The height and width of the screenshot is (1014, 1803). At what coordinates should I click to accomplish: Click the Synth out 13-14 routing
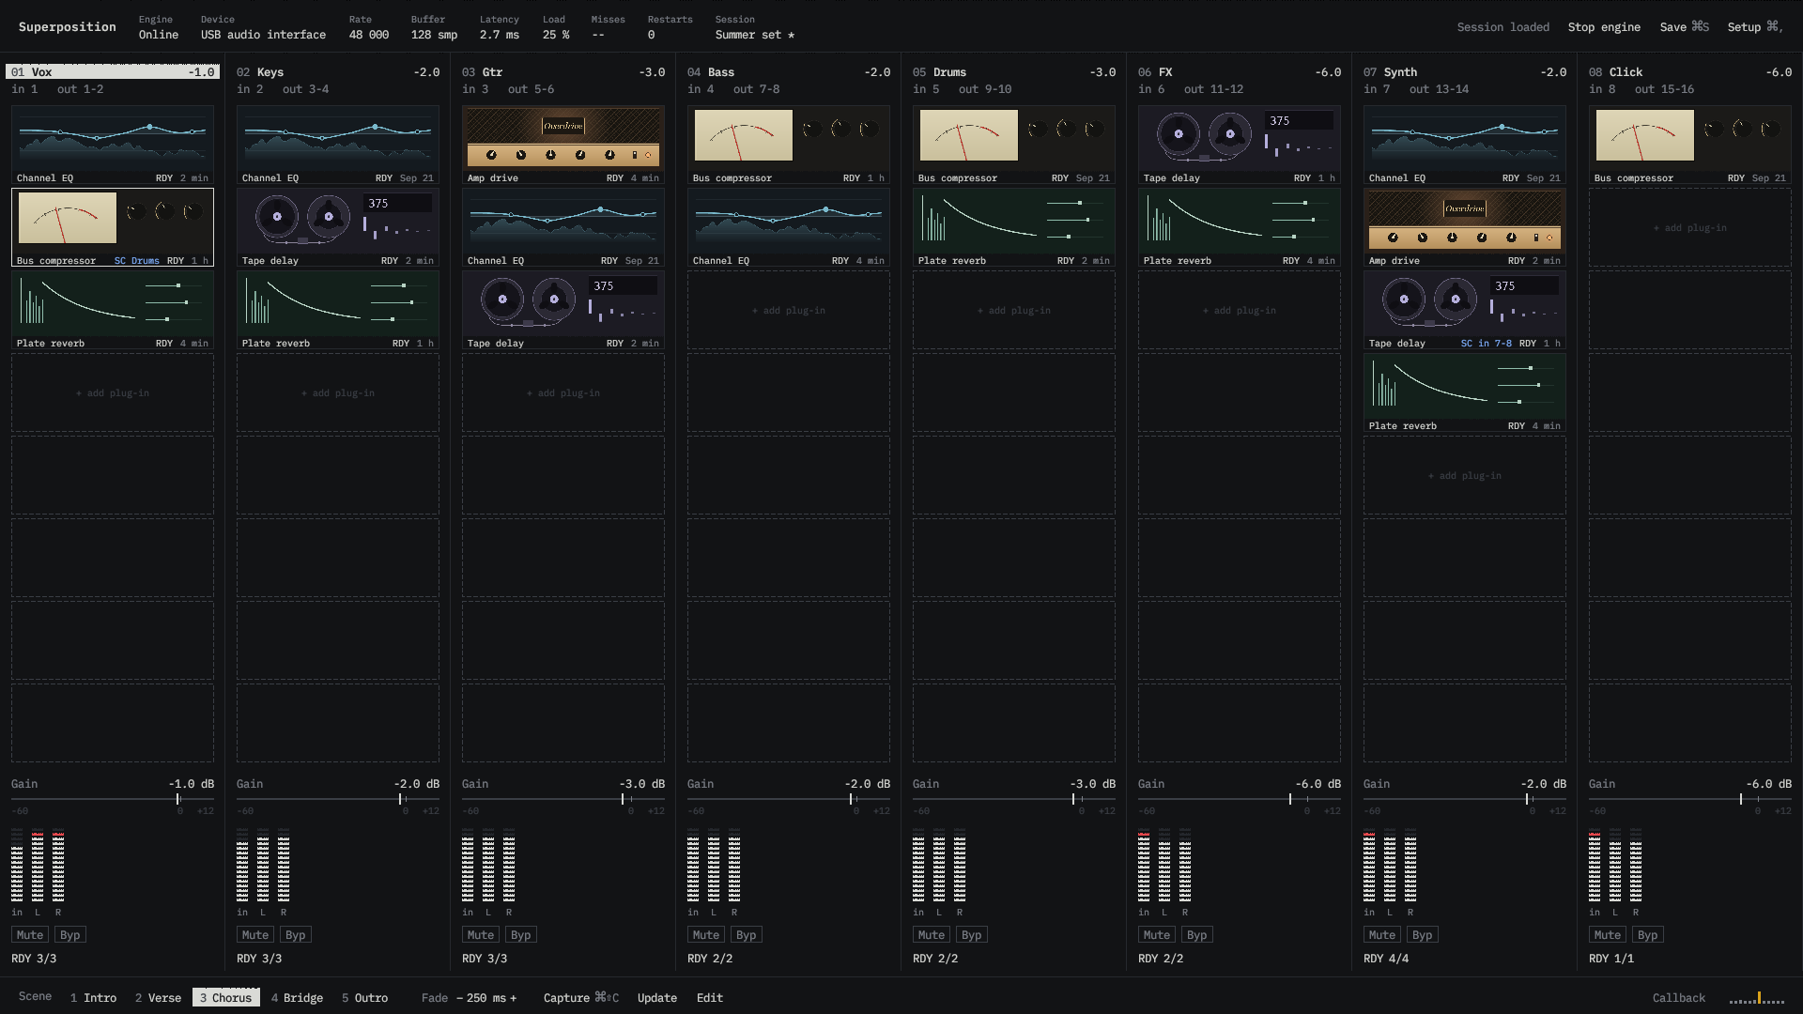tap(1440, 89)
